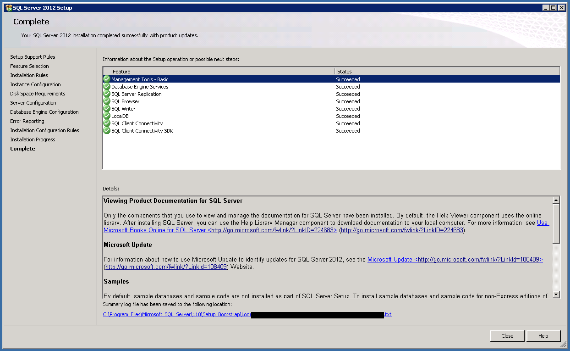Viewport: 570px width, 351px height.
Task: Click Details scrollbar down arrow
Action: [556, 295]
